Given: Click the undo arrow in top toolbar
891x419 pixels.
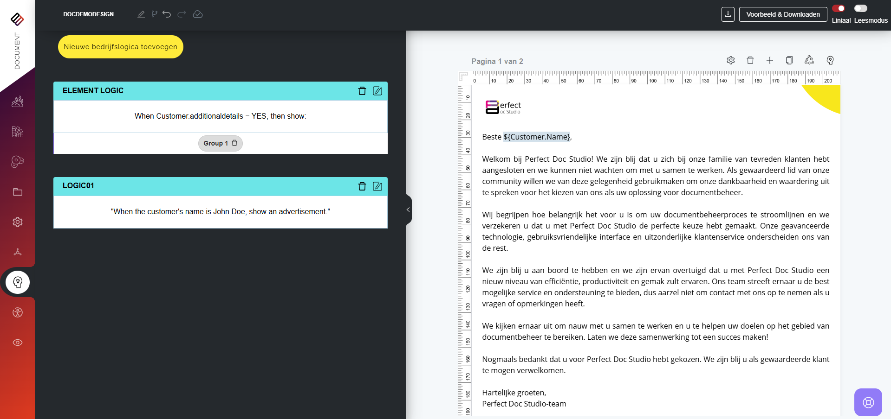Looking at the screenshot, I should (x=167, y=14).
